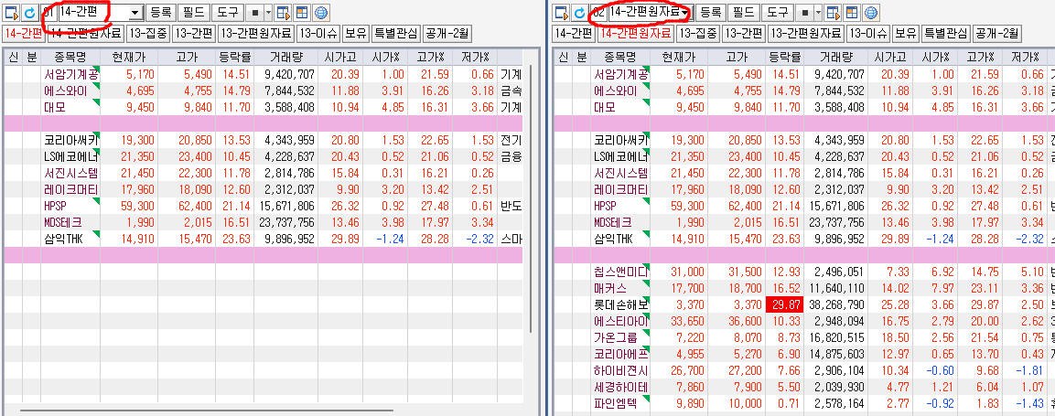Click the black square button in left panel toolbar
This screenshot has width=1055, height=416.
click(x=255, y=12)
